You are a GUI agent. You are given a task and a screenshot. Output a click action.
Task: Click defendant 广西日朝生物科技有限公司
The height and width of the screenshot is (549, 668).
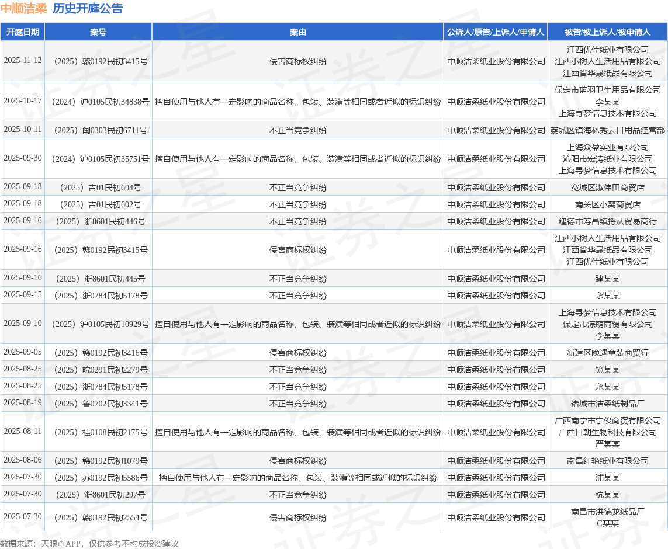(x=607, y=432)
